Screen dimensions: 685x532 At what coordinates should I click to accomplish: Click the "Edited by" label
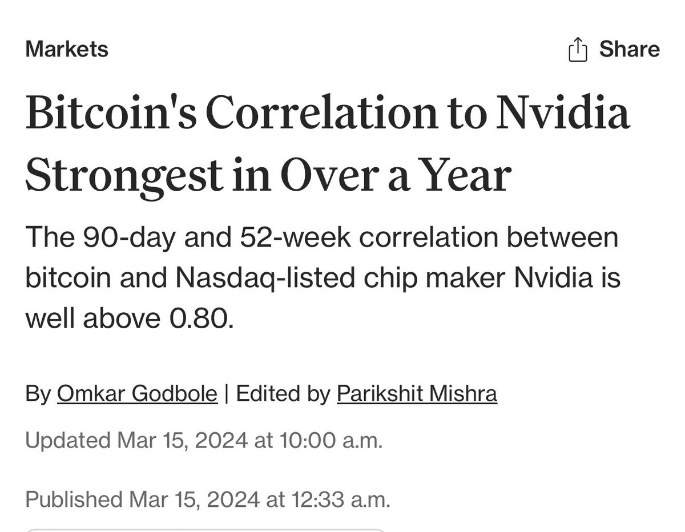tap(283, 394)
